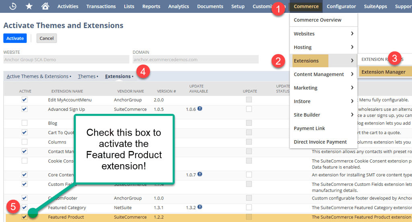Click update info icon next to 1.0.7
This screenshot has width=412, height=222.
[x=200, y=174]
